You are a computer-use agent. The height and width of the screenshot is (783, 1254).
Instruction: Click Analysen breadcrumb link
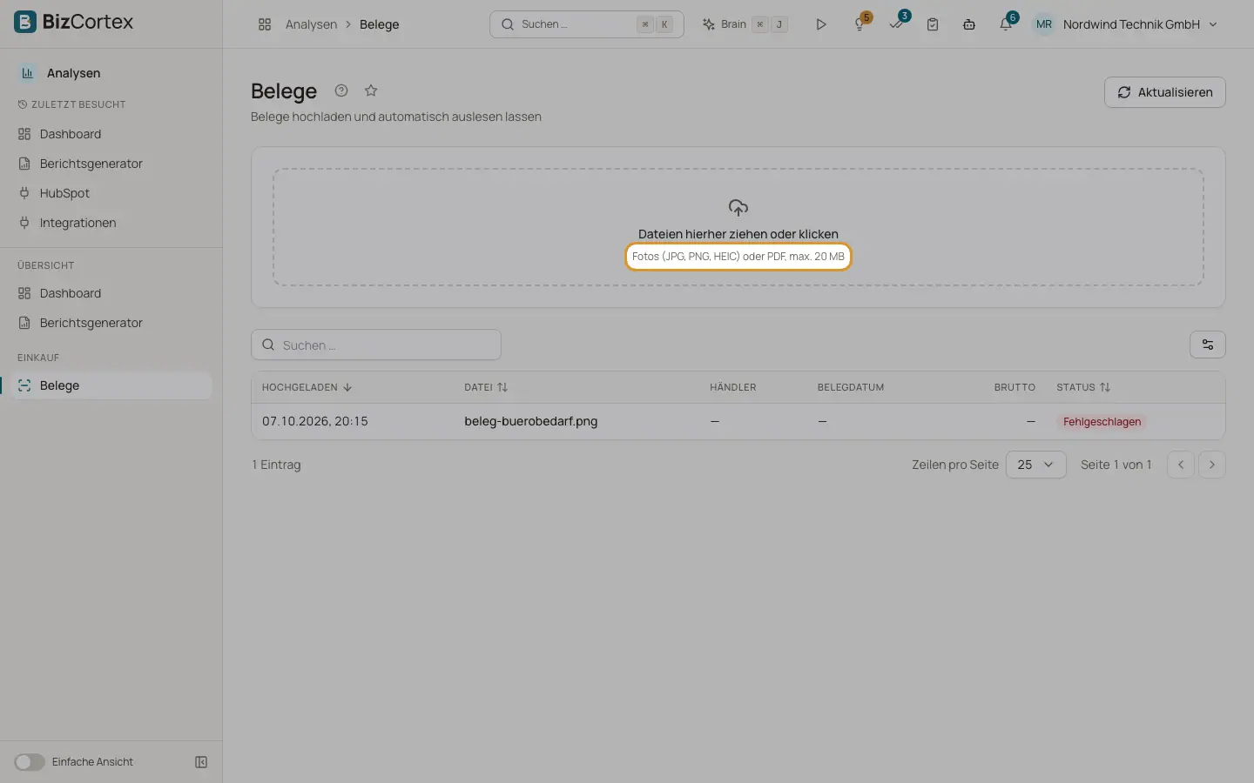(311, 24)
